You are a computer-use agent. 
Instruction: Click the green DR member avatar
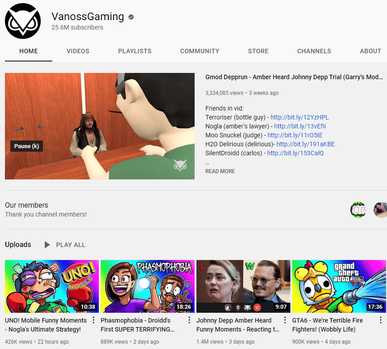point(358,210)
